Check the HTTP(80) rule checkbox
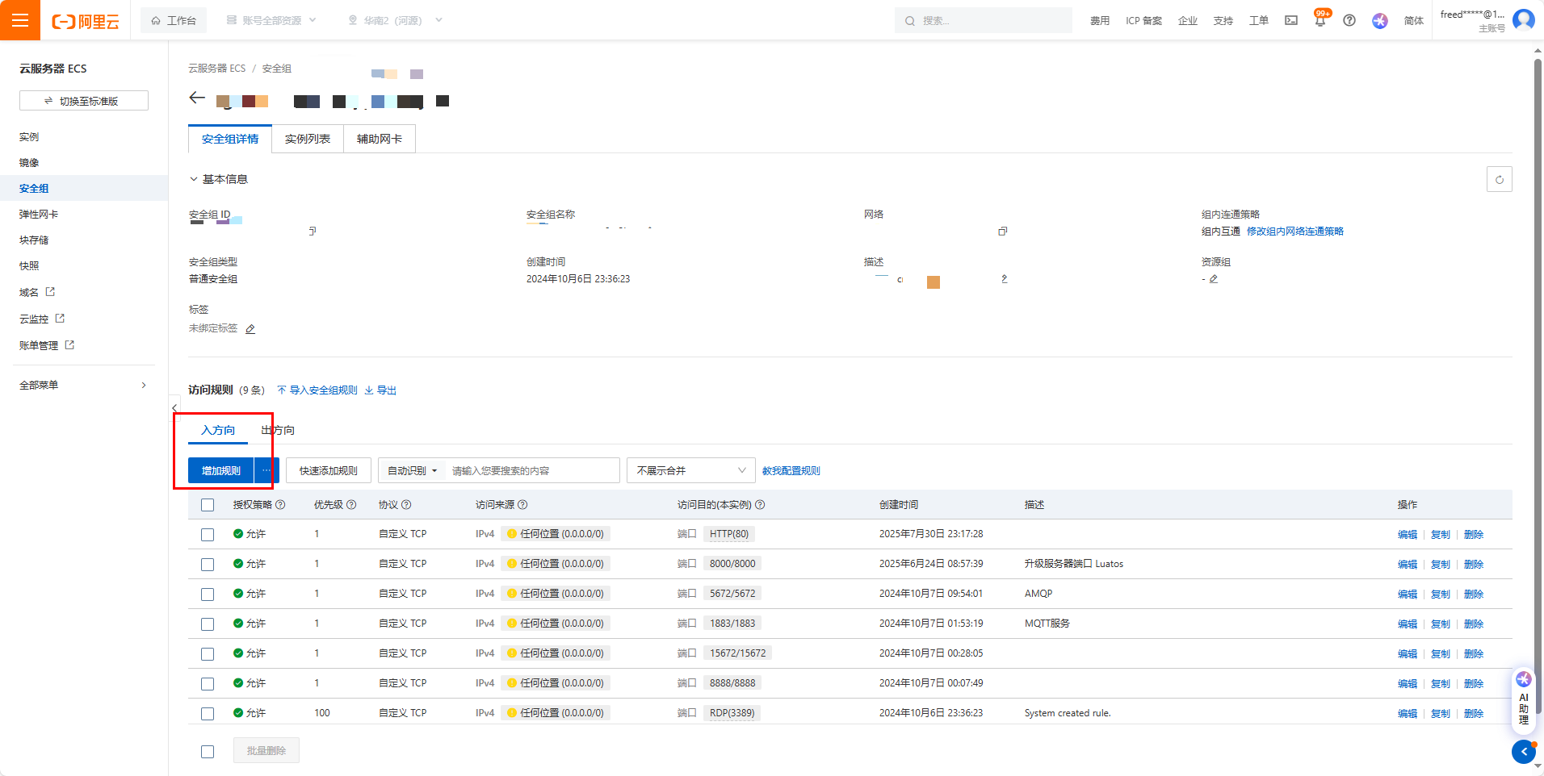 point(208,535)
